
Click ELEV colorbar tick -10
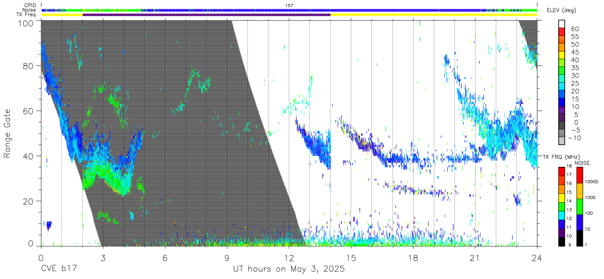point(575,138)
